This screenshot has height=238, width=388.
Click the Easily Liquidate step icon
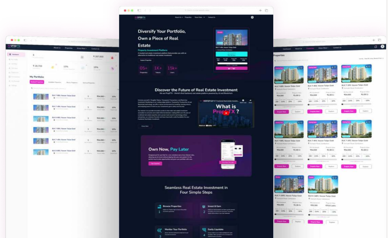(x=204, y=230)
